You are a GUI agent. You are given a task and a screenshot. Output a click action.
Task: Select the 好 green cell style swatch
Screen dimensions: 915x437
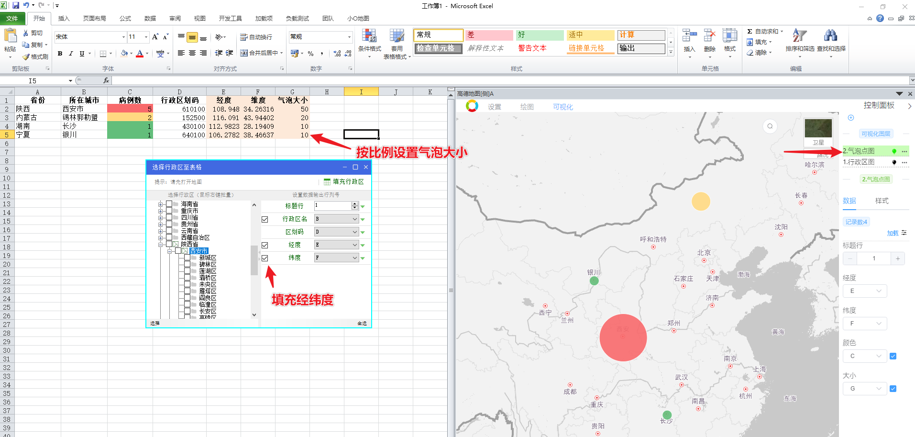(x=540, y=35)
